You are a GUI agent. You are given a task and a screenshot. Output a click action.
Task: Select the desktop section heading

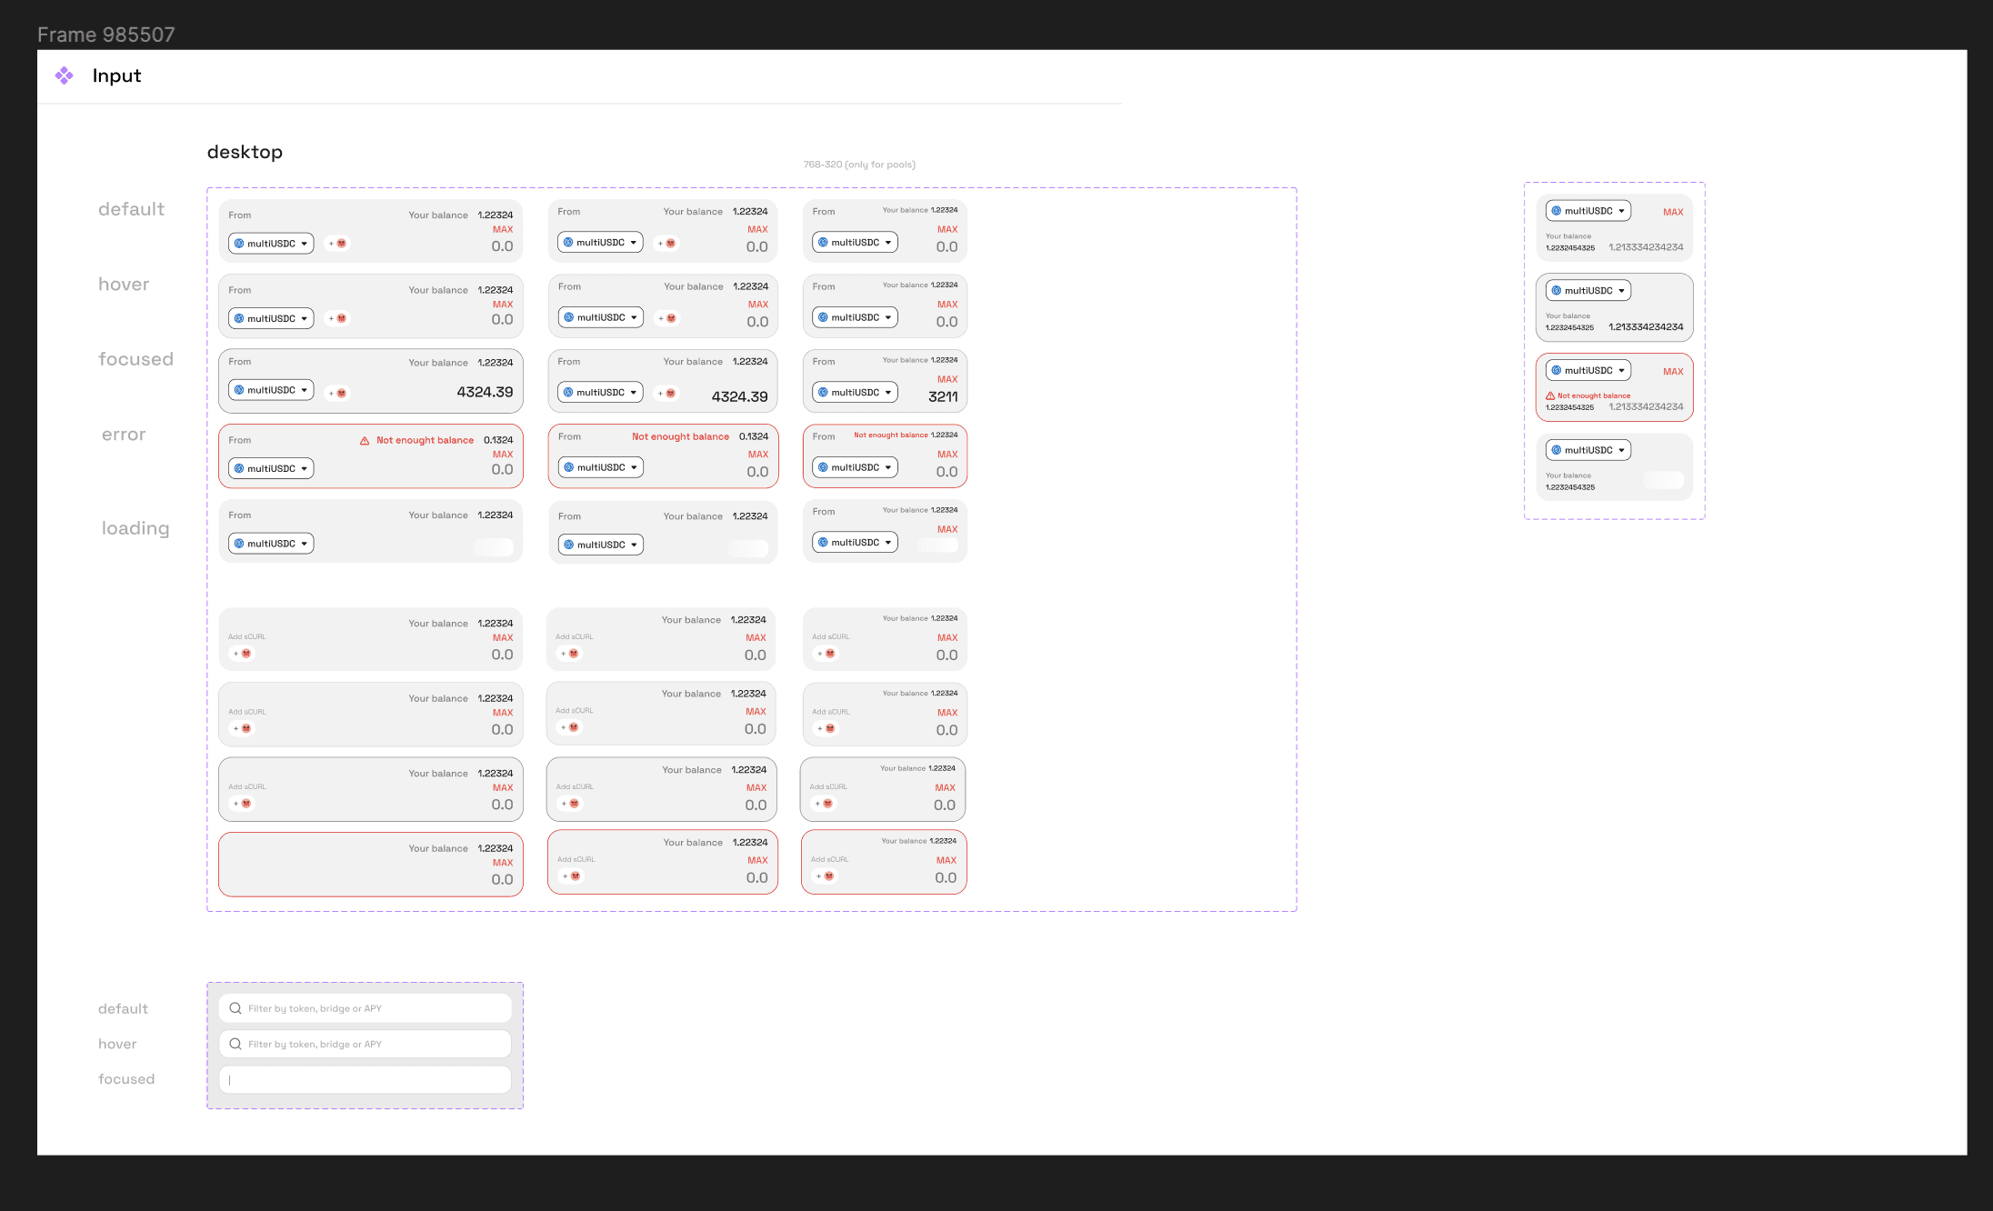(245, 152)
